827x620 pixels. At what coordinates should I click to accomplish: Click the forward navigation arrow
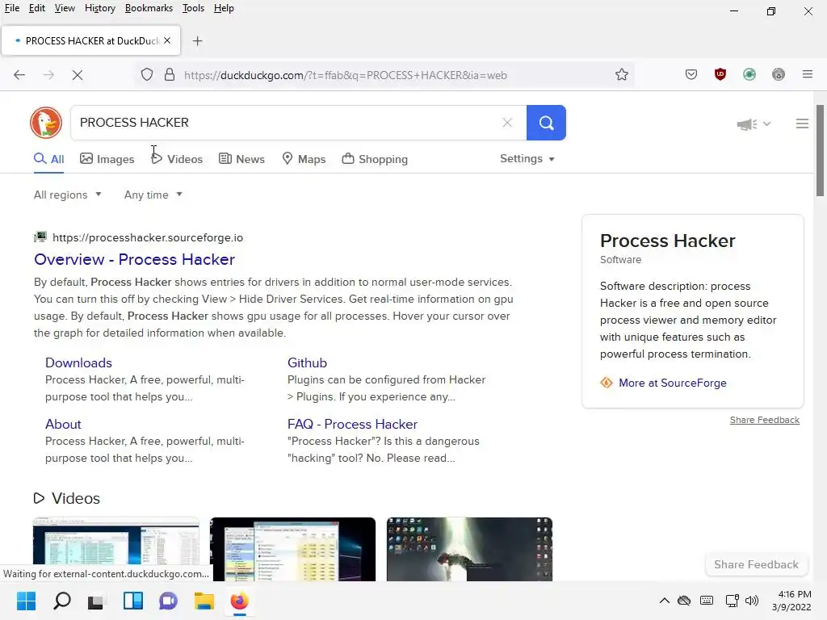pos(48,75)
